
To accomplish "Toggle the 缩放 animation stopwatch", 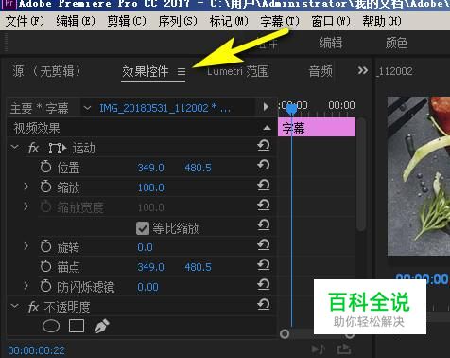I will pos(45,187).
